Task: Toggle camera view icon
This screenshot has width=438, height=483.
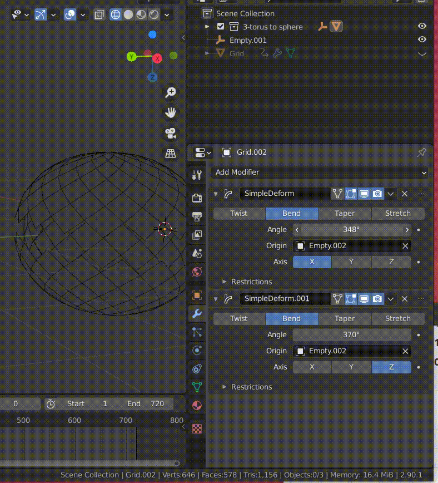Action: click(x=171, y=133)
